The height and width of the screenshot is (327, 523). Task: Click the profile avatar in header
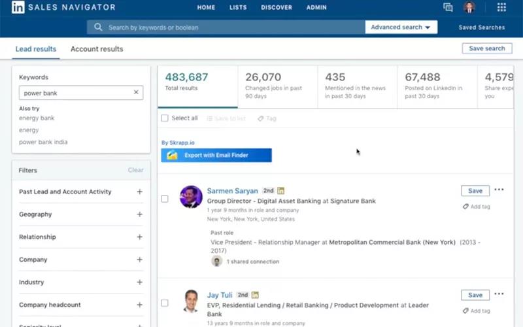point(469,8)
